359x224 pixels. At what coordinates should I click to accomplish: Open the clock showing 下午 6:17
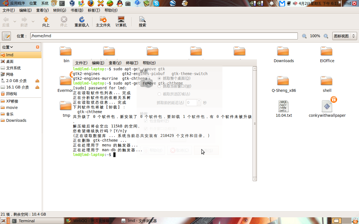coord(319,3)
